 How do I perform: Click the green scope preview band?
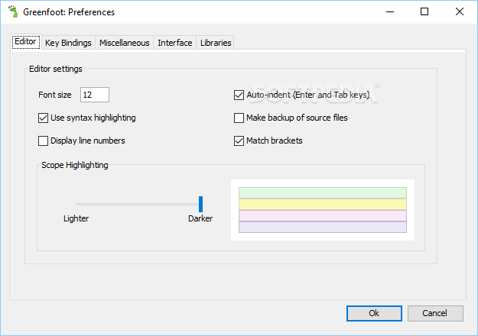(x=323, y=193)
